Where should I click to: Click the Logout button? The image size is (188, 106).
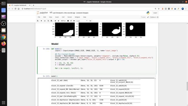pos(155,13)
